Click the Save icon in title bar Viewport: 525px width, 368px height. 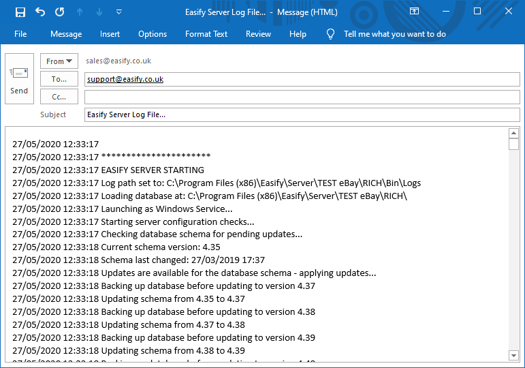[20, 12]
